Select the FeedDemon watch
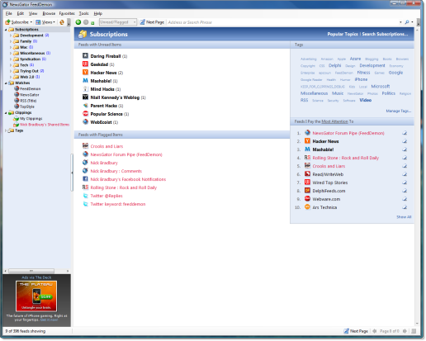The image size is (426, 341). pos(27,88)
